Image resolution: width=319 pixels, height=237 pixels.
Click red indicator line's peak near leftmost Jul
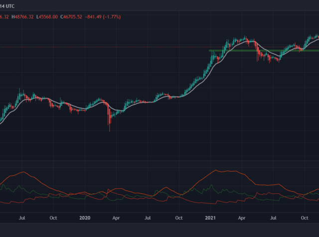pos(22,173)
